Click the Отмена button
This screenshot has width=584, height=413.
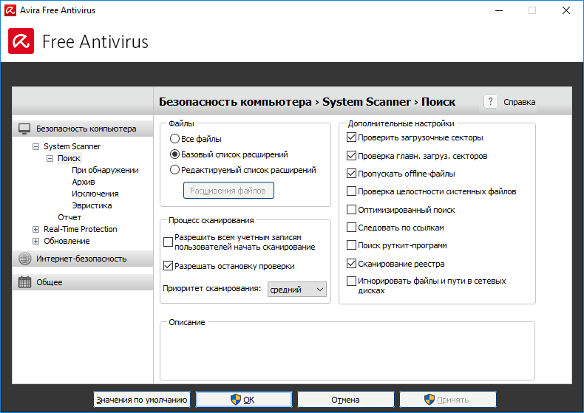[x=346, y=400]
